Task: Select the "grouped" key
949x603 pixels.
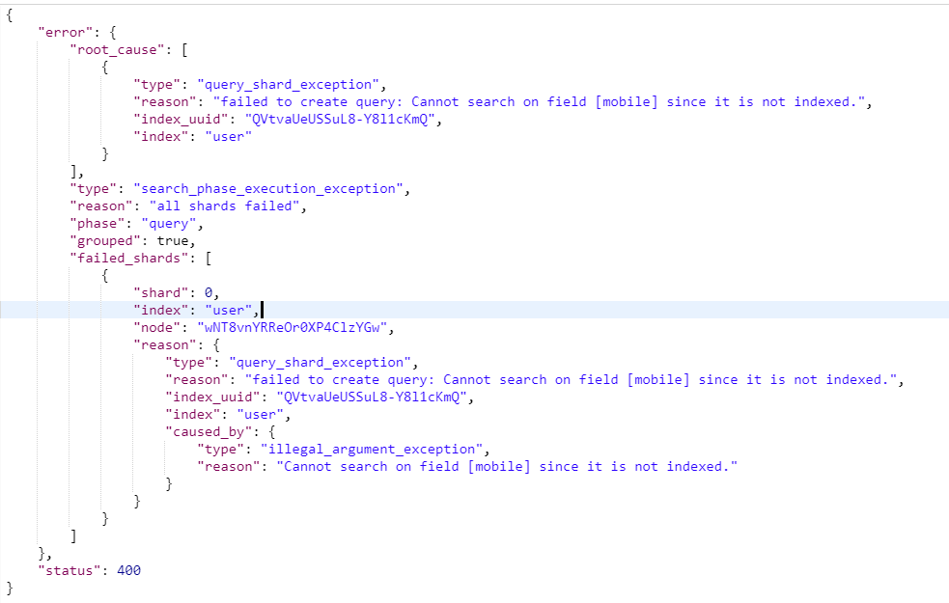Action: [x=105, y=240]
